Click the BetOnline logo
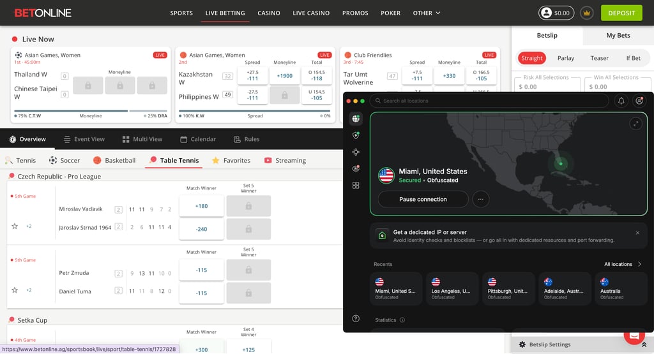Viewport: 654px width, 354px height. pos(43,13)
